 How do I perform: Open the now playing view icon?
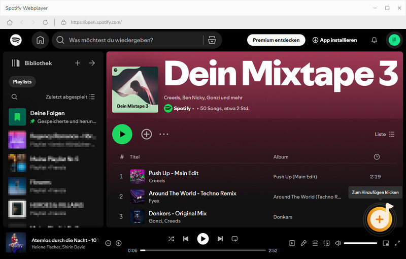[x=292, y=243]
